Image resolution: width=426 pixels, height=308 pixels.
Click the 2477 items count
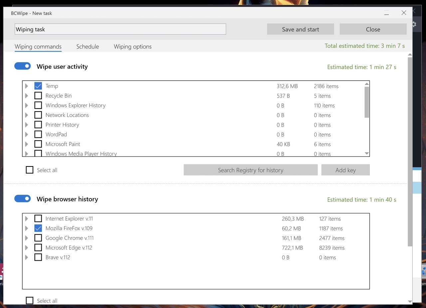tap(332, 238)
